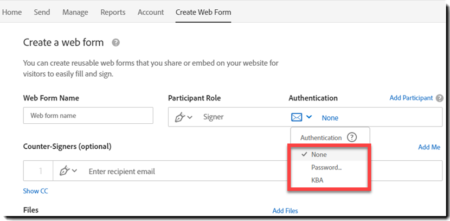Click the Add Participant help icon

439,98
